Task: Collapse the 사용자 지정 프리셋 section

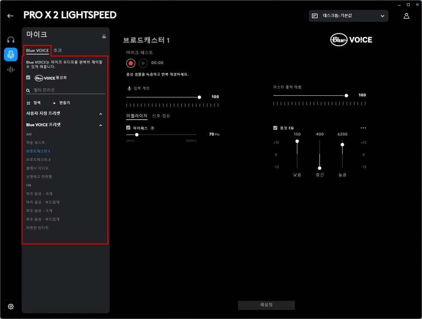Action: click(100, 114)
